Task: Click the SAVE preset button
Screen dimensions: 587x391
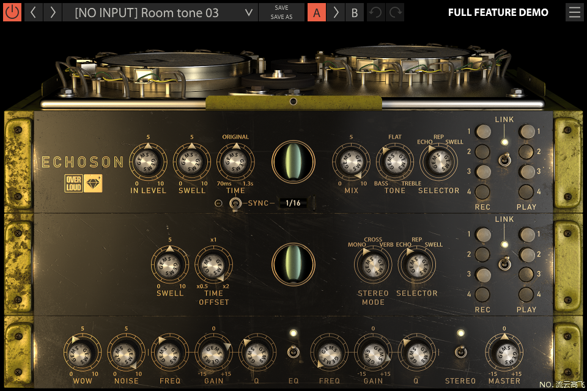Action: click(281, 7)
